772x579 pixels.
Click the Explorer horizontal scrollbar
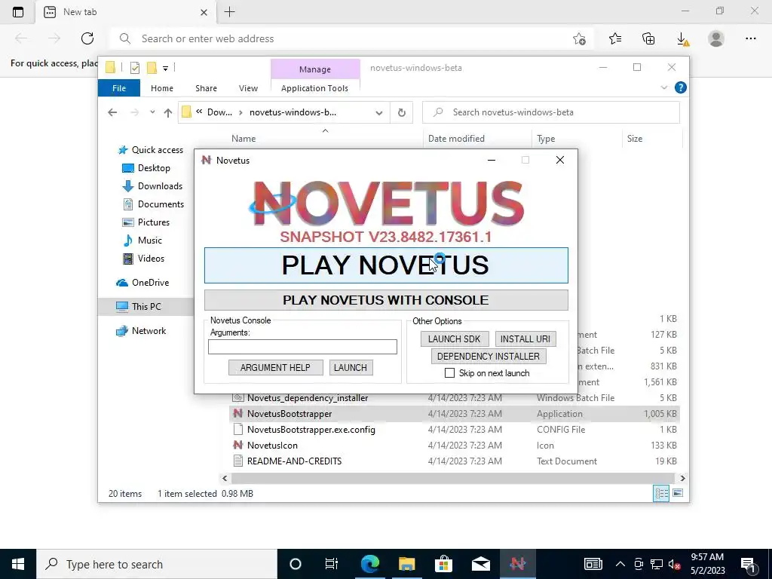(x=452, y=478)
